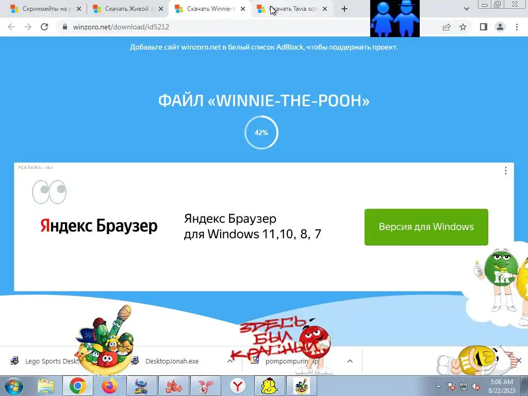
Task: Close the Скачать Живой tab
Action: (x=161, y=9)
